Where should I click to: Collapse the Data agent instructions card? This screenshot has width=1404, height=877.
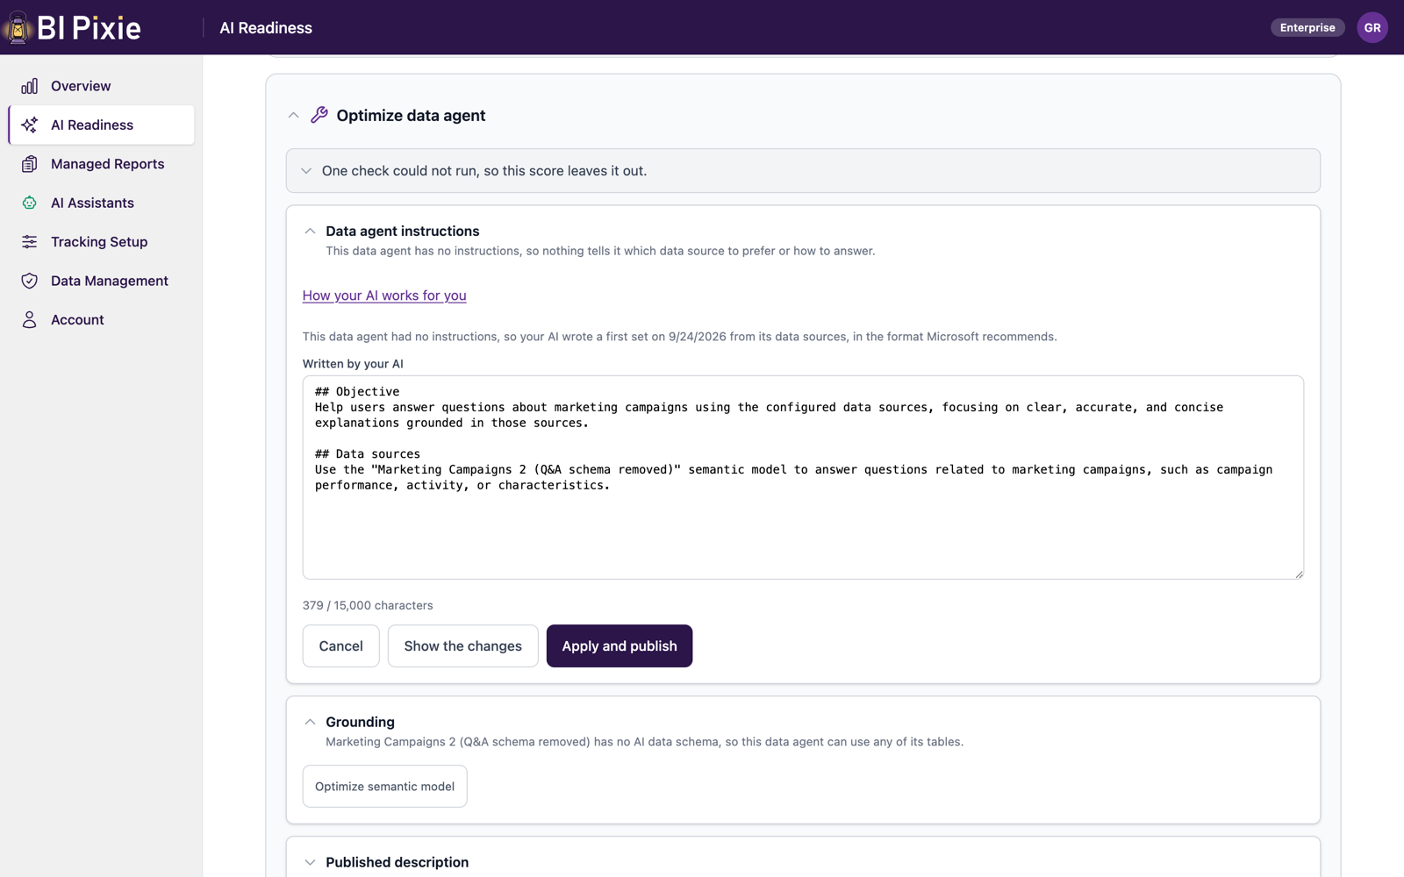(x=310, y=232)
